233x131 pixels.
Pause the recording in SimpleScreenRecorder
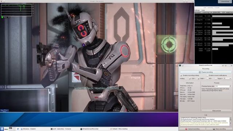(x=206, y=72)
